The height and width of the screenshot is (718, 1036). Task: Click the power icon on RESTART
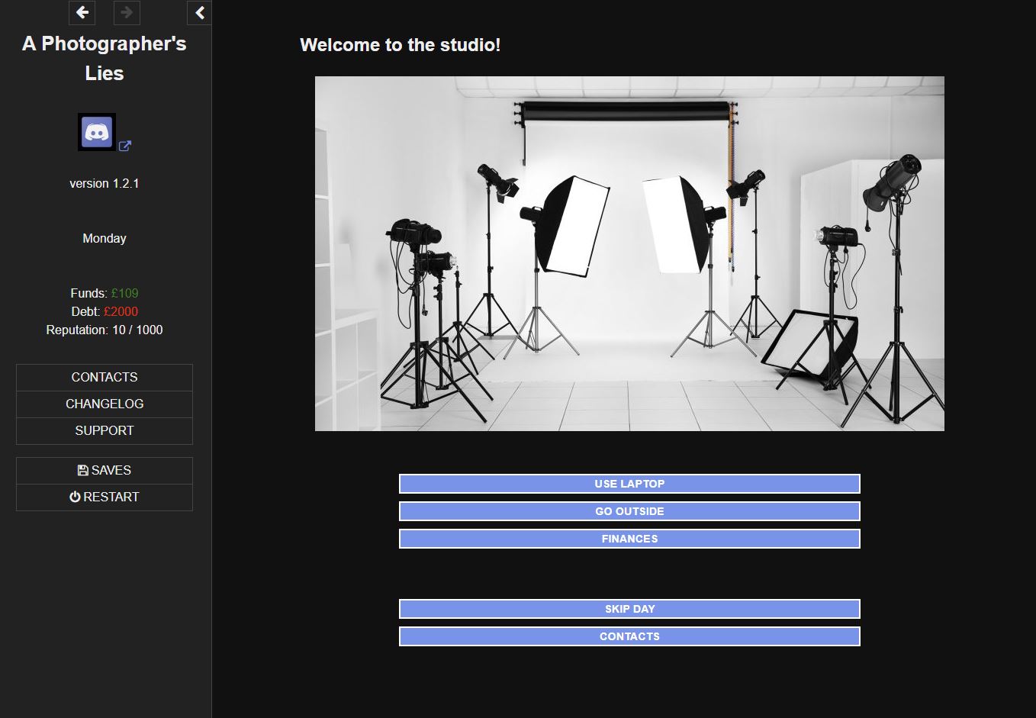75,497
